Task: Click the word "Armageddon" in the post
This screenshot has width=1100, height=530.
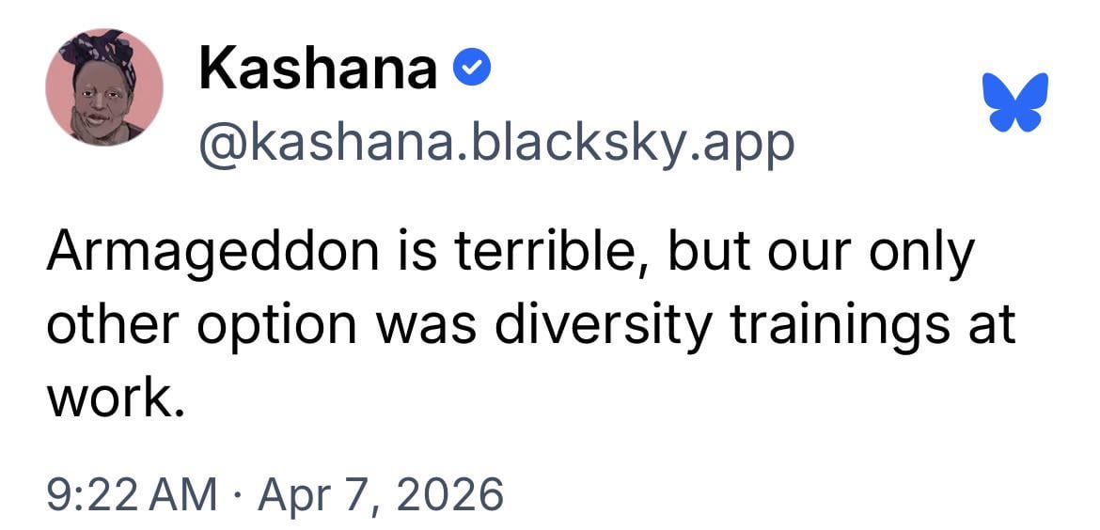Action: (x=196, y=256)
